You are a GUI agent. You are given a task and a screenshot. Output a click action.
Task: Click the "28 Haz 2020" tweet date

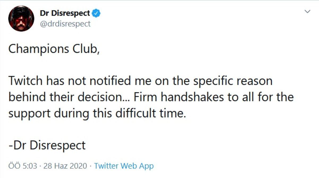pos(65,166)
